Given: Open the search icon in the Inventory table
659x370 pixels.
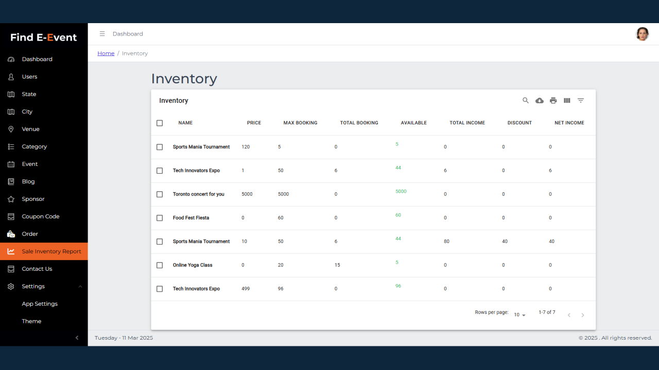Looking at the screenshot, I should click(526, 100).
